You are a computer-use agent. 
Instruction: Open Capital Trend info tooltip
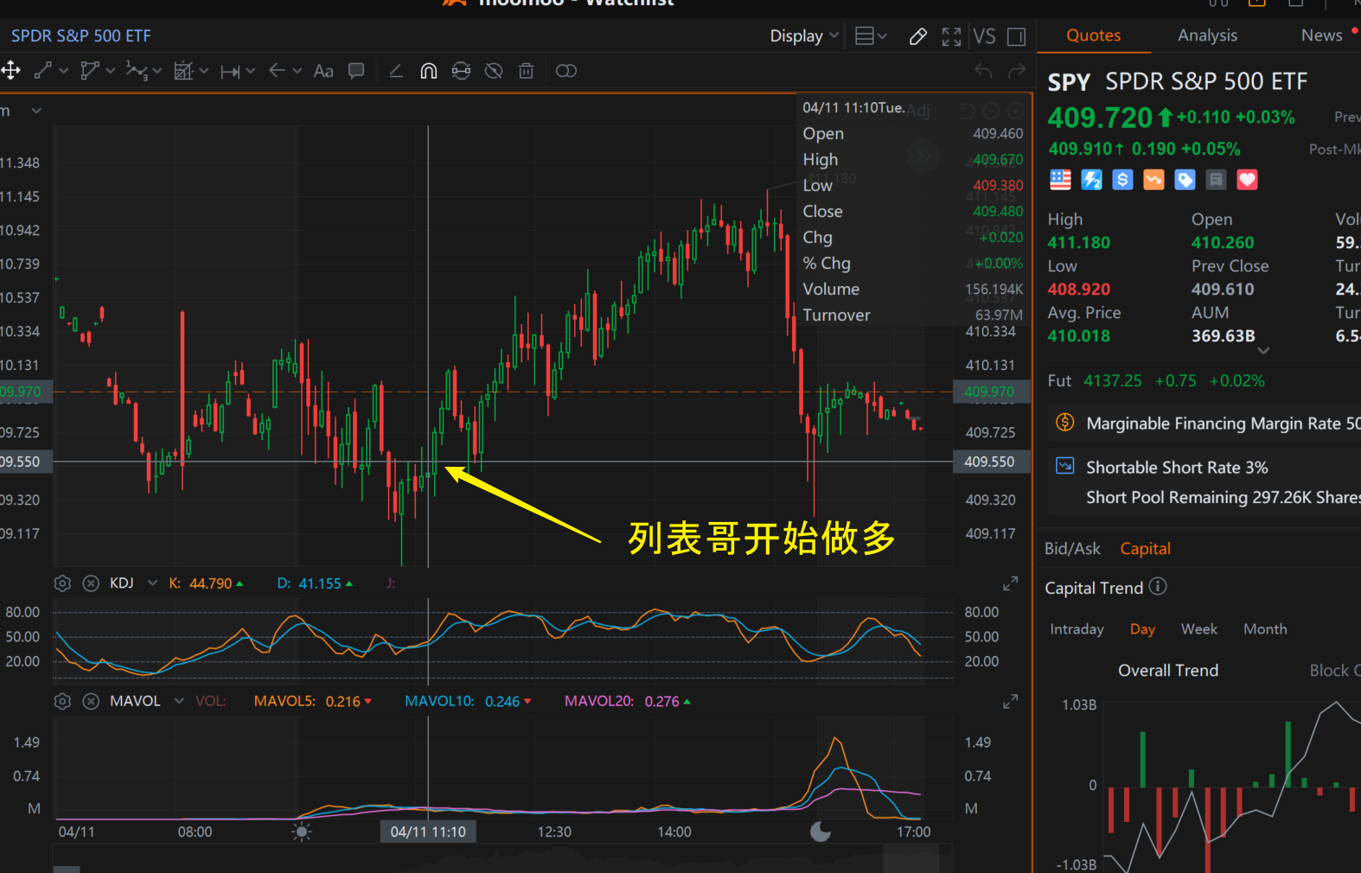[1158, 587]
